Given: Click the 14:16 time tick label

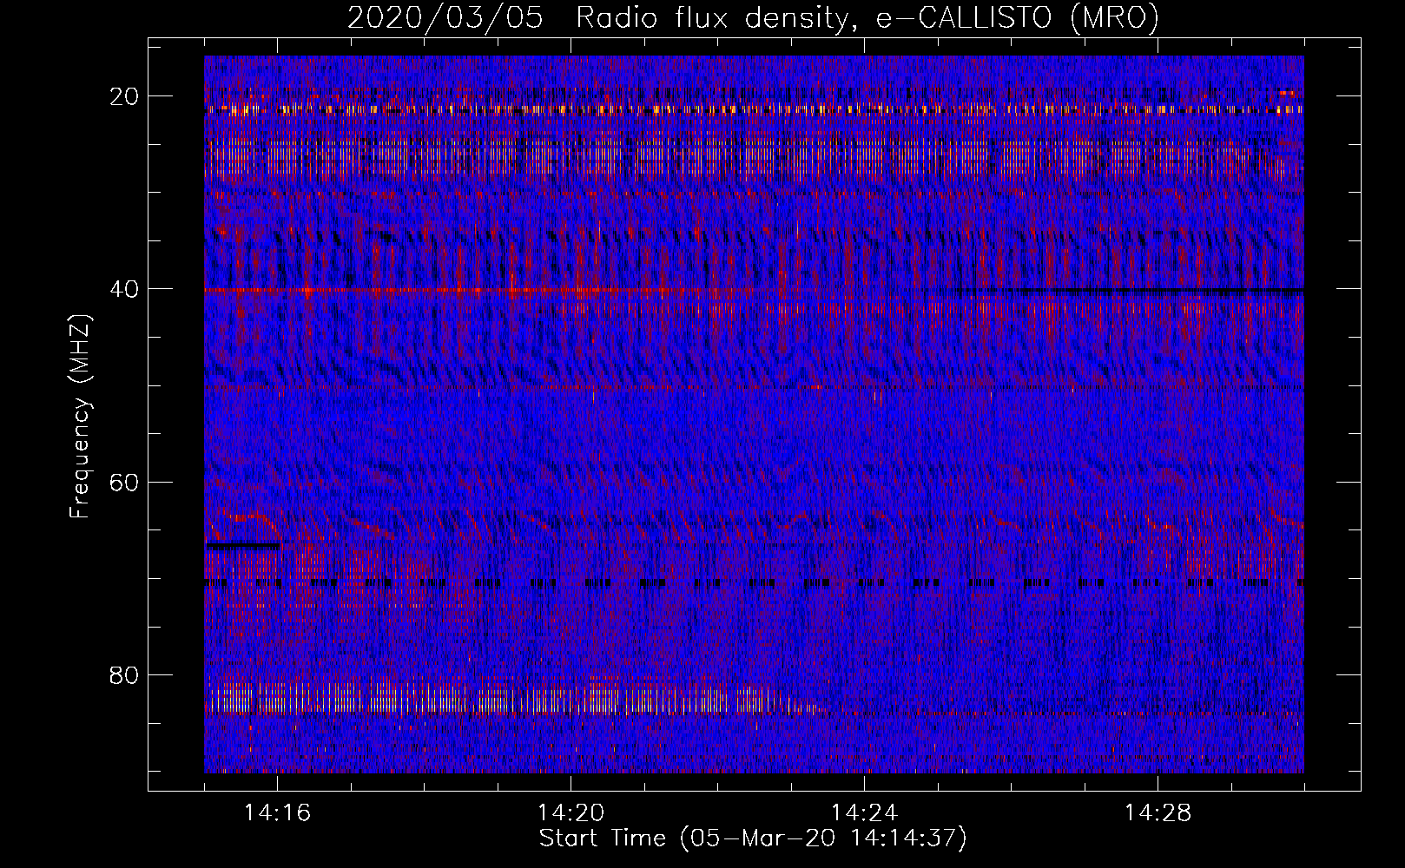Looking at the screenshot, I should (277, 813).
